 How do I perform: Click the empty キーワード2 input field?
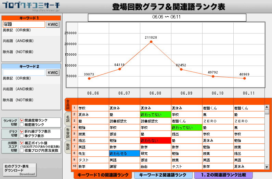point(24,72)
